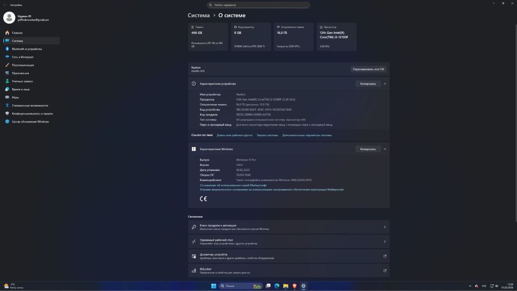Image resolution: width=517 pixels, height=291 pixels.
Task: Open Время и язык settings
Action: pyautogui.click(x=32, y=89)
